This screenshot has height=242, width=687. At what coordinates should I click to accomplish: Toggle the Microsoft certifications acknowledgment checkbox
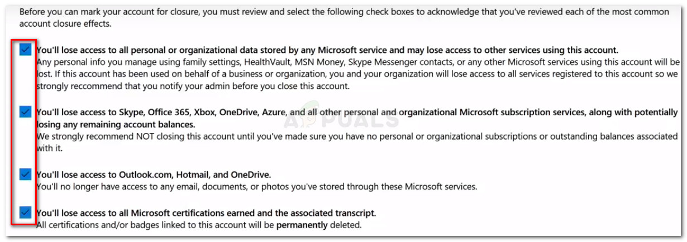pyautogui.click(x=25, y=212)
